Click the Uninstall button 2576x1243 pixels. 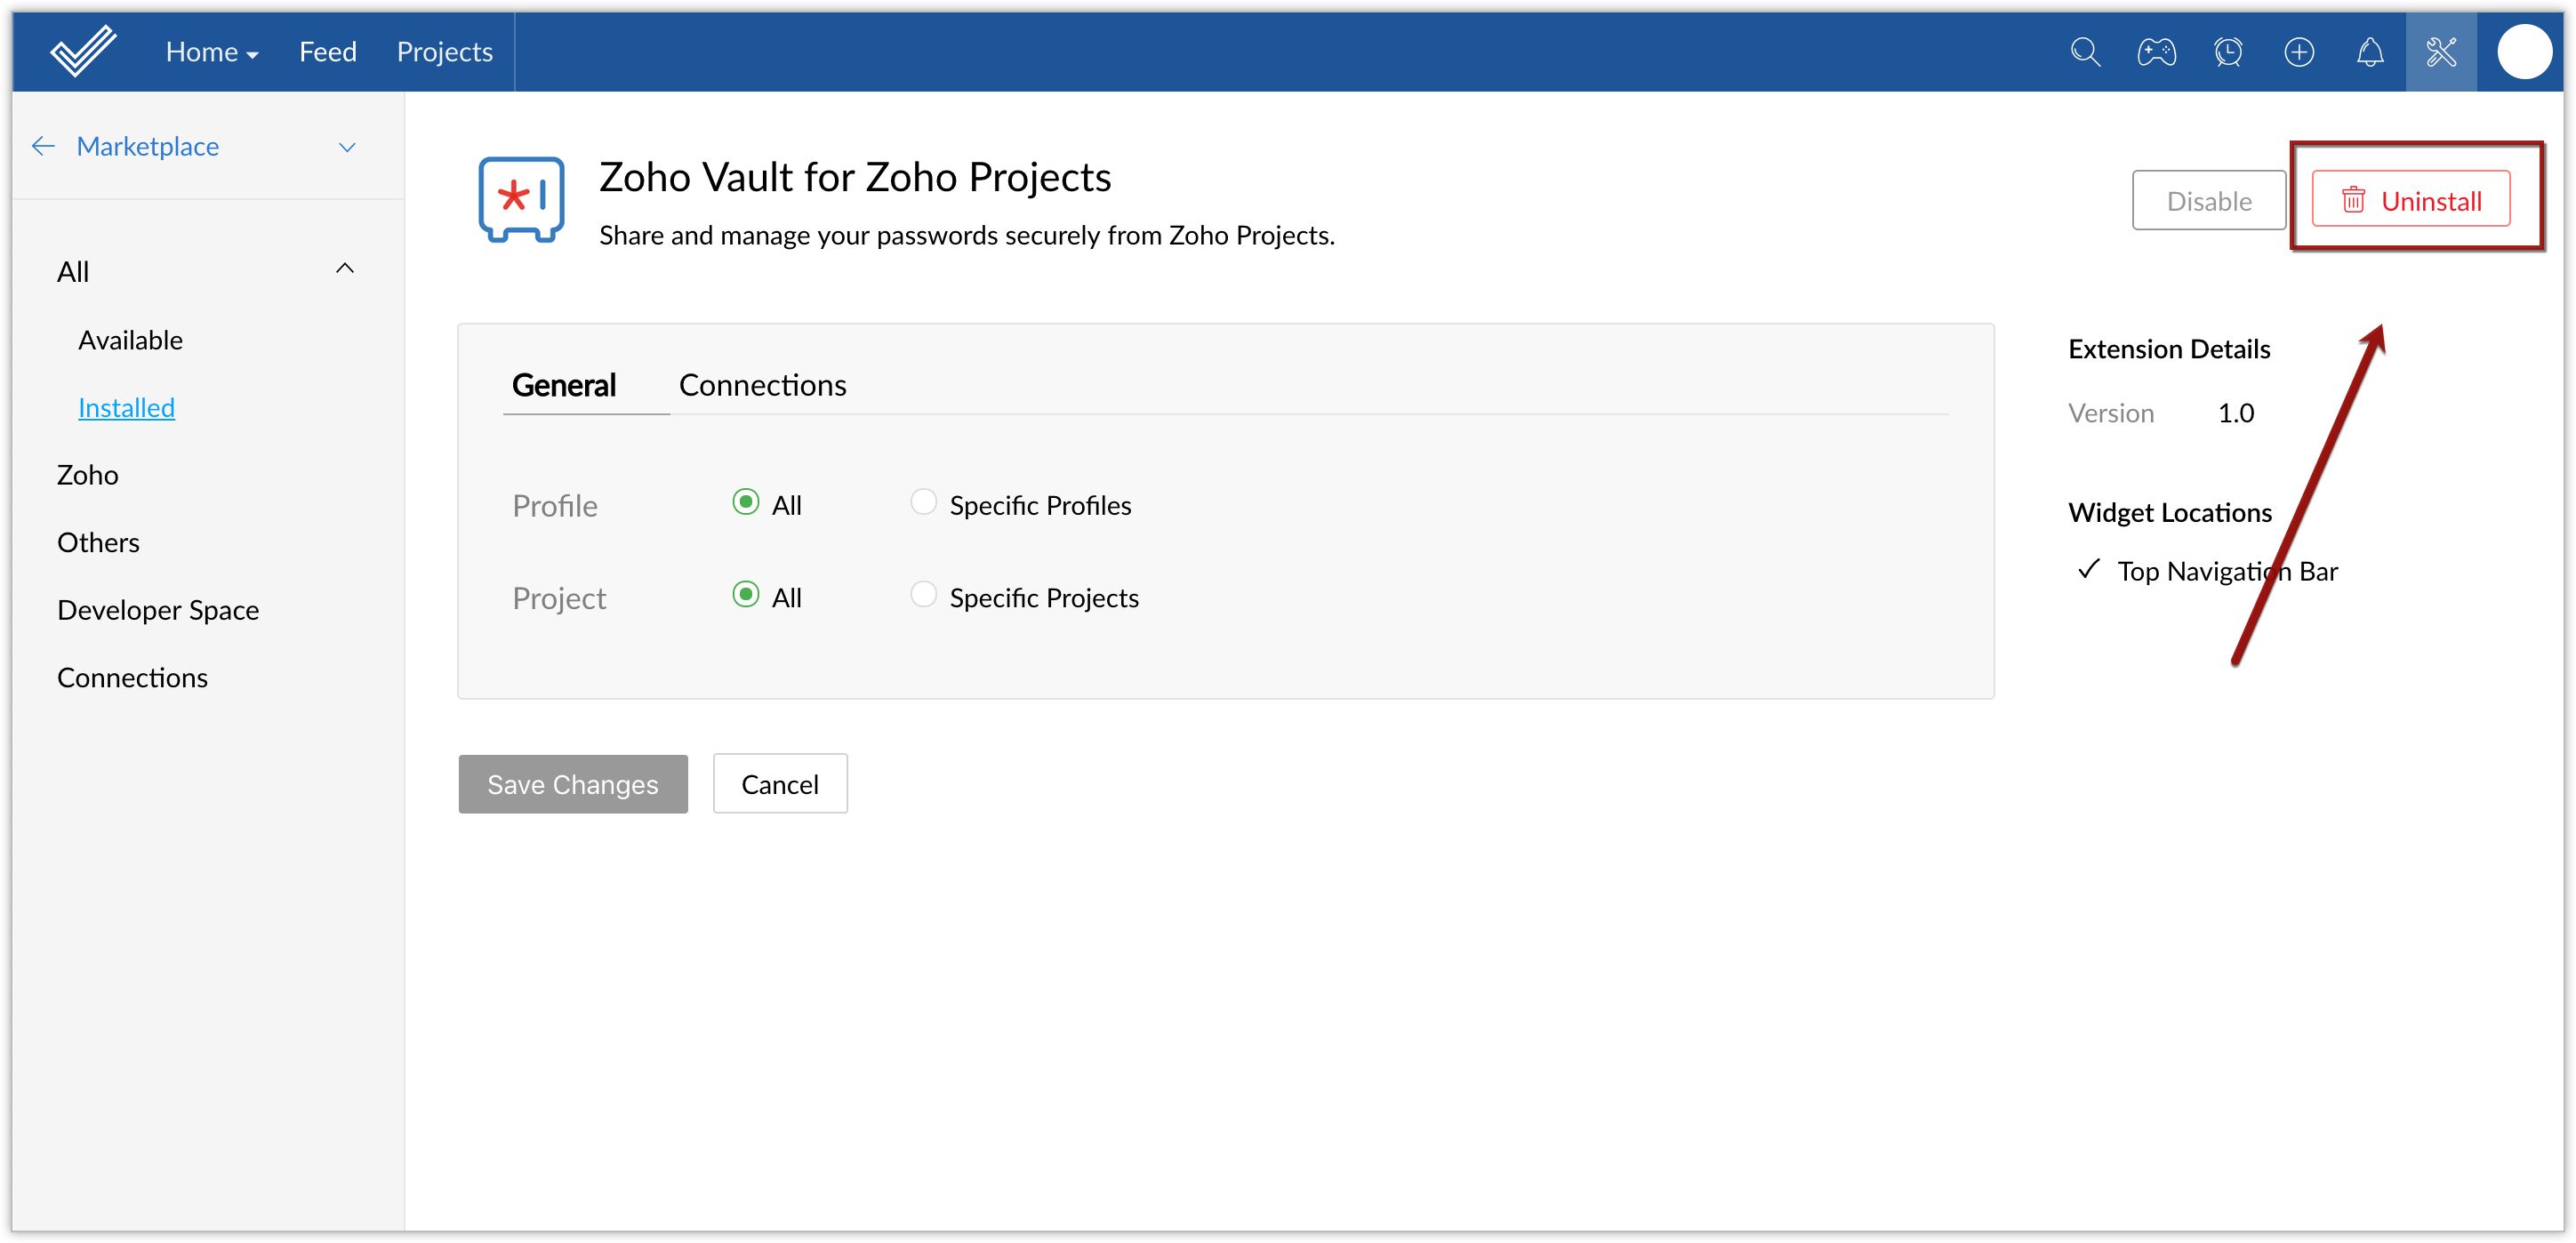(x=2410, y=200)
